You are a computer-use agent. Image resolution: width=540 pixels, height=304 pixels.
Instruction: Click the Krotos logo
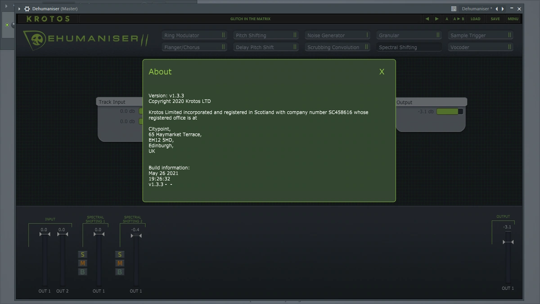(x=48, y=19)
